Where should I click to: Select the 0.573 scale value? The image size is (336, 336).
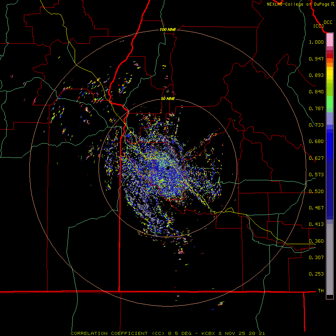(x=316, y=175)
